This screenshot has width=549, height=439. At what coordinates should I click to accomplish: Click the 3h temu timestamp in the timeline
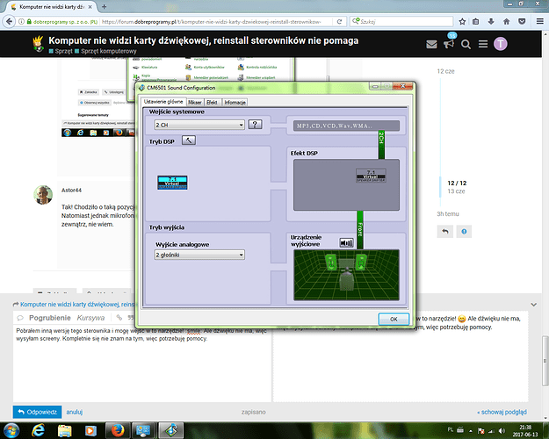(x=448, y=214)
